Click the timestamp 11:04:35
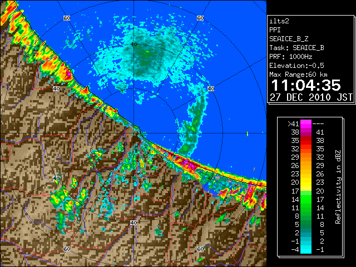The height and width of the screenshot is (267, 356). click(x=306, y=85)
